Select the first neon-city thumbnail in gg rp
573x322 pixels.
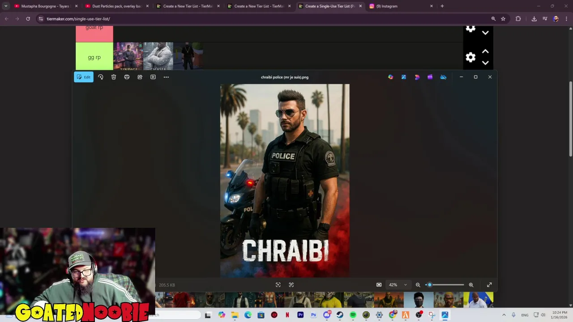pos(128,56)
